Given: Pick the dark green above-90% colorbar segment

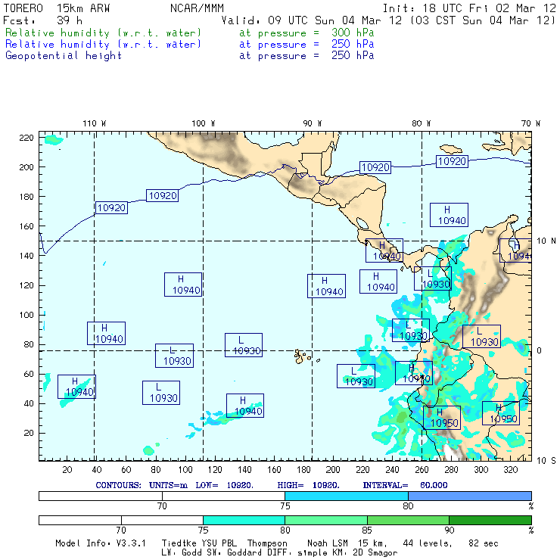Looking at the screenshot, I should click(x=490, y=520).
